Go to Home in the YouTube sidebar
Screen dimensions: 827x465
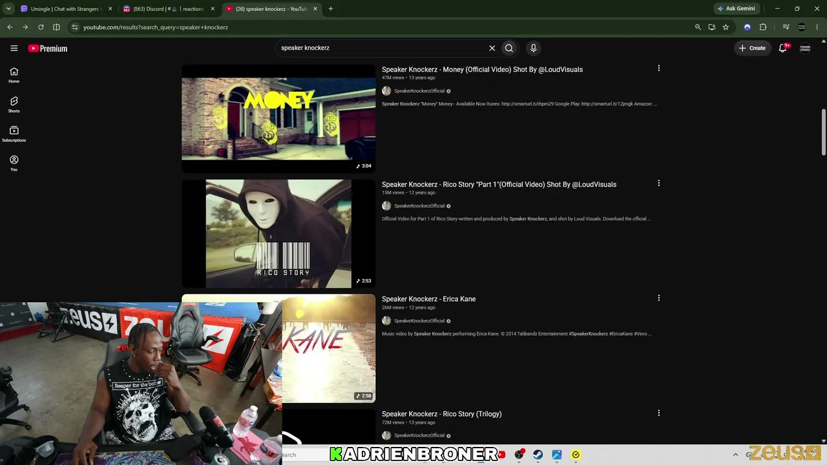(14, 75)
